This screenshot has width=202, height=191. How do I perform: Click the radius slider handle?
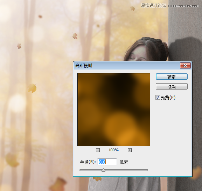tap(103, 170)
